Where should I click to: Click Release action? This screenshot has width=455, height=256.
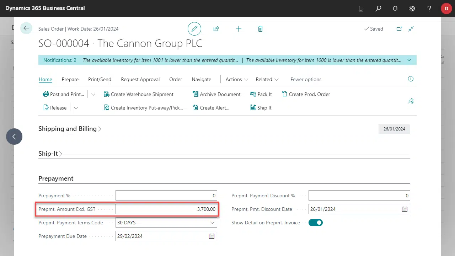55,108
